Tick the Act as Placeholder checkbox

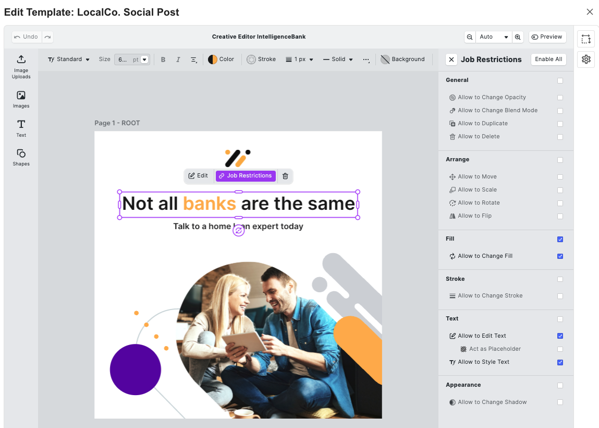point(560,349)
